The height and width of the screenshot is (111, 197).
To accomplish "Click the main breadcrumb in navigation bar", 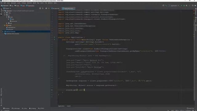I will click(17, 6).
